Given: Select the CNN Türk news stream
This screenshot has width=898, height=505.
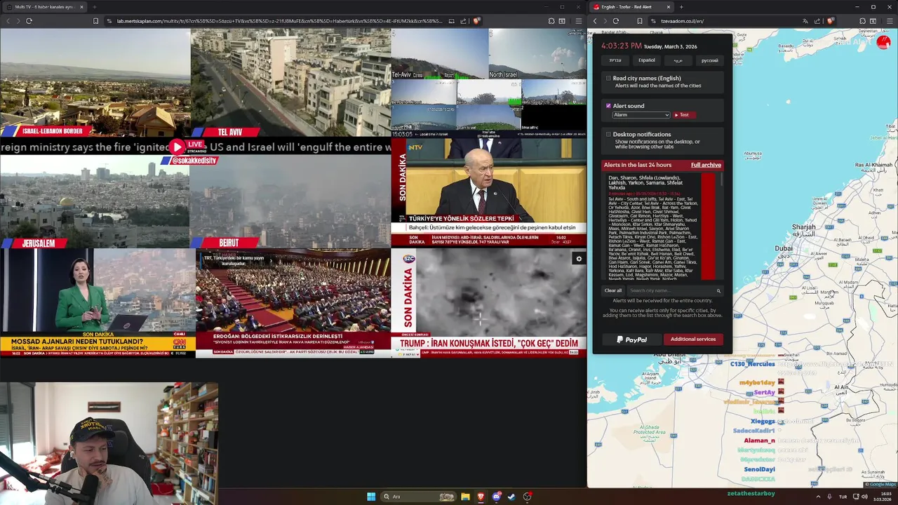Looking at the screenshot, I should click(98, 303).
